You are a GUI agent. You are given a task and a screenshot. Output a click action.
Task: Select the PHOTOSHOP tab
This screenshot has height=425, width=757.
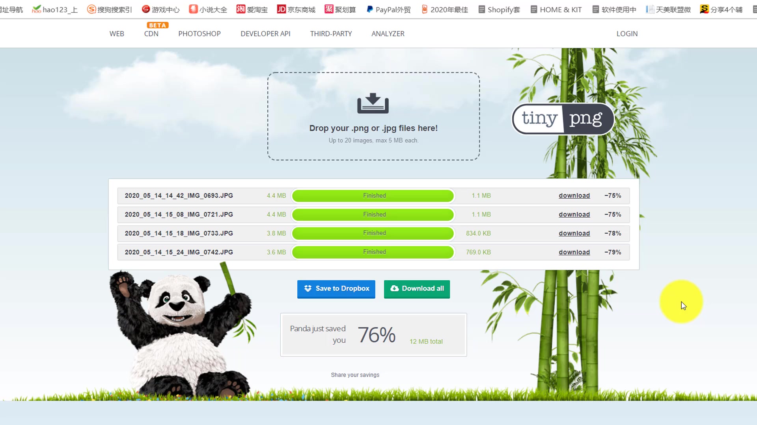coord(199,34)
